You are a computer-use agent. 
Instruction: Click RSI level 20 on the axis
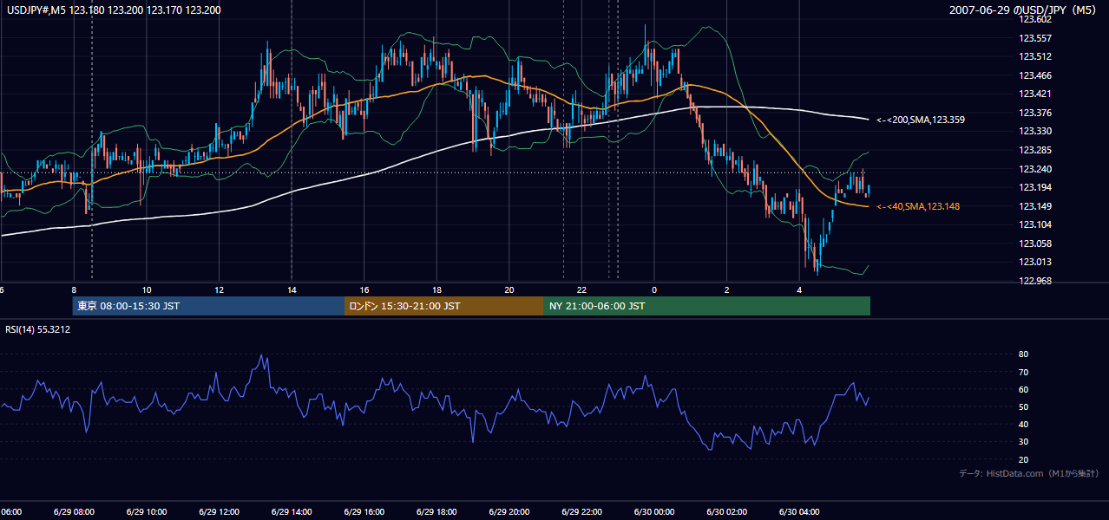(1024, 459)
